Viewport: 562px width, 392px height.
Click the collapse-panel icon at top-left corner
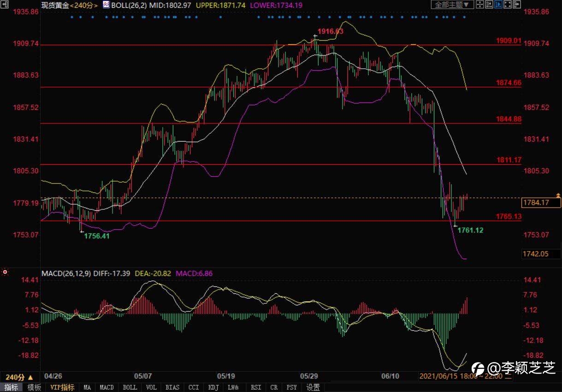coord(4,5)
